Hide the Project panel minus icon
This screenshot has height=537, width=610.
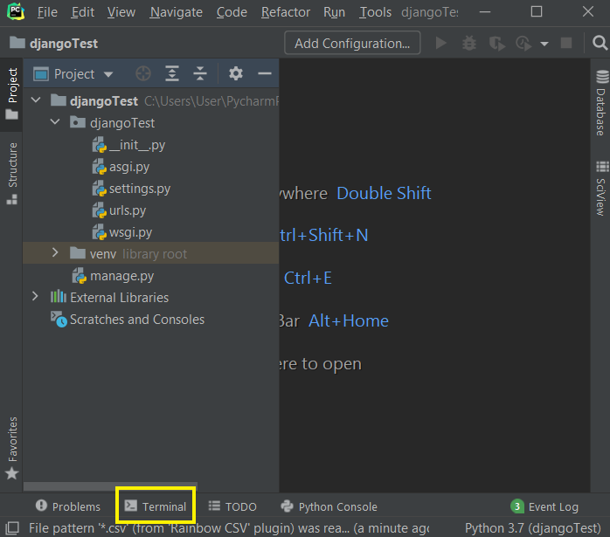click(x=265, y=73)
